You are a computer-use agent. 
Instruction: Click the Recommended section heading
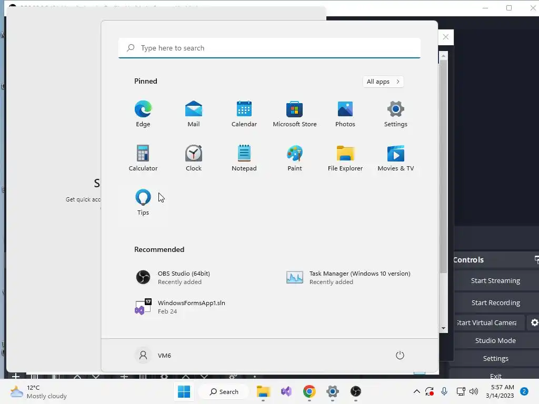159,249
